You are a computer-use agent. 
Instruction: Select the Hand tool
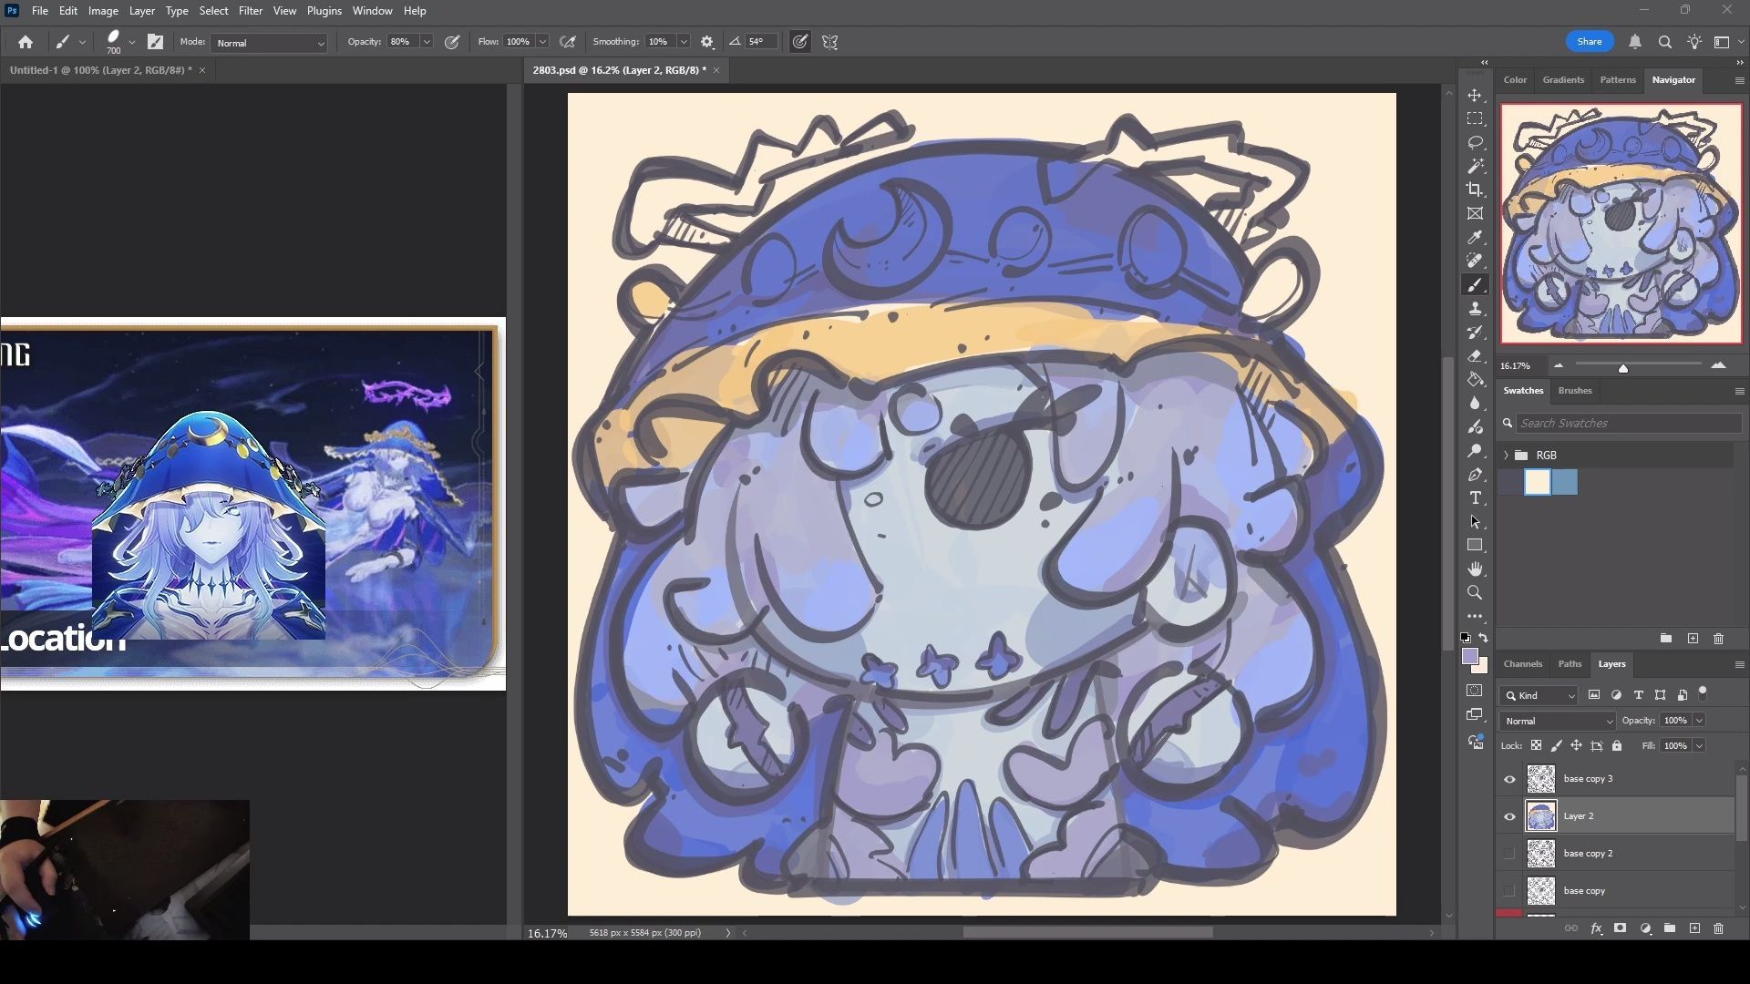1475,569
